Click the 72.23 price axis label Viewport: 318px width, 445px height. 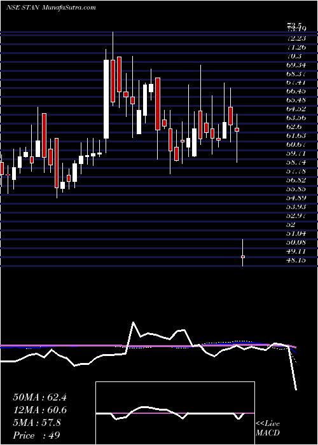(x=296, y=39)
